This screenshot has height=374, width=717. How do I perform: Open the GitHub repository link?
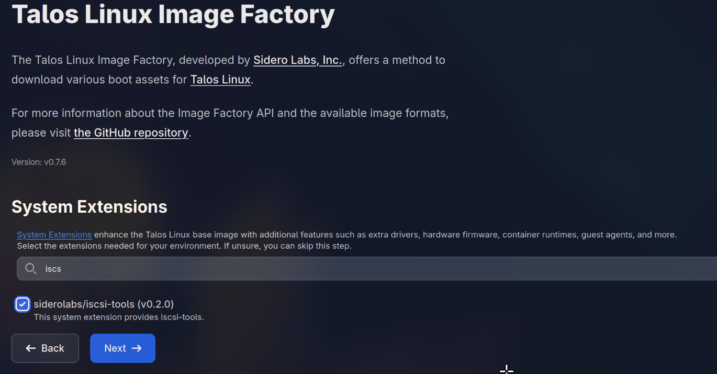tap(131, 133)
